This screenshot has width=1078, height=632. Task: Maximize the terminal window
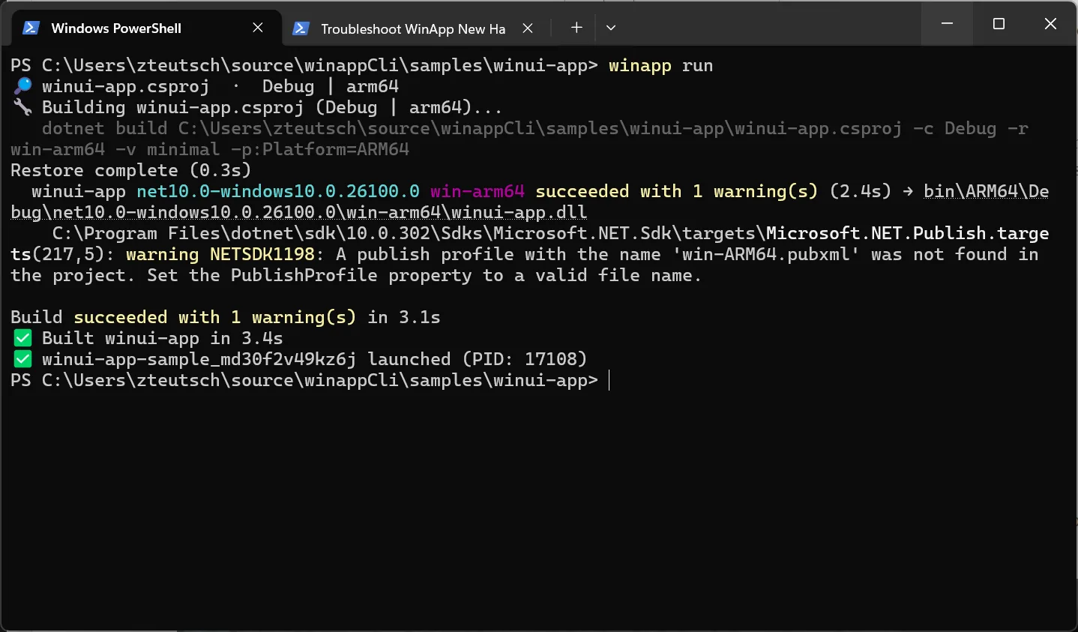tap(999, 24)
